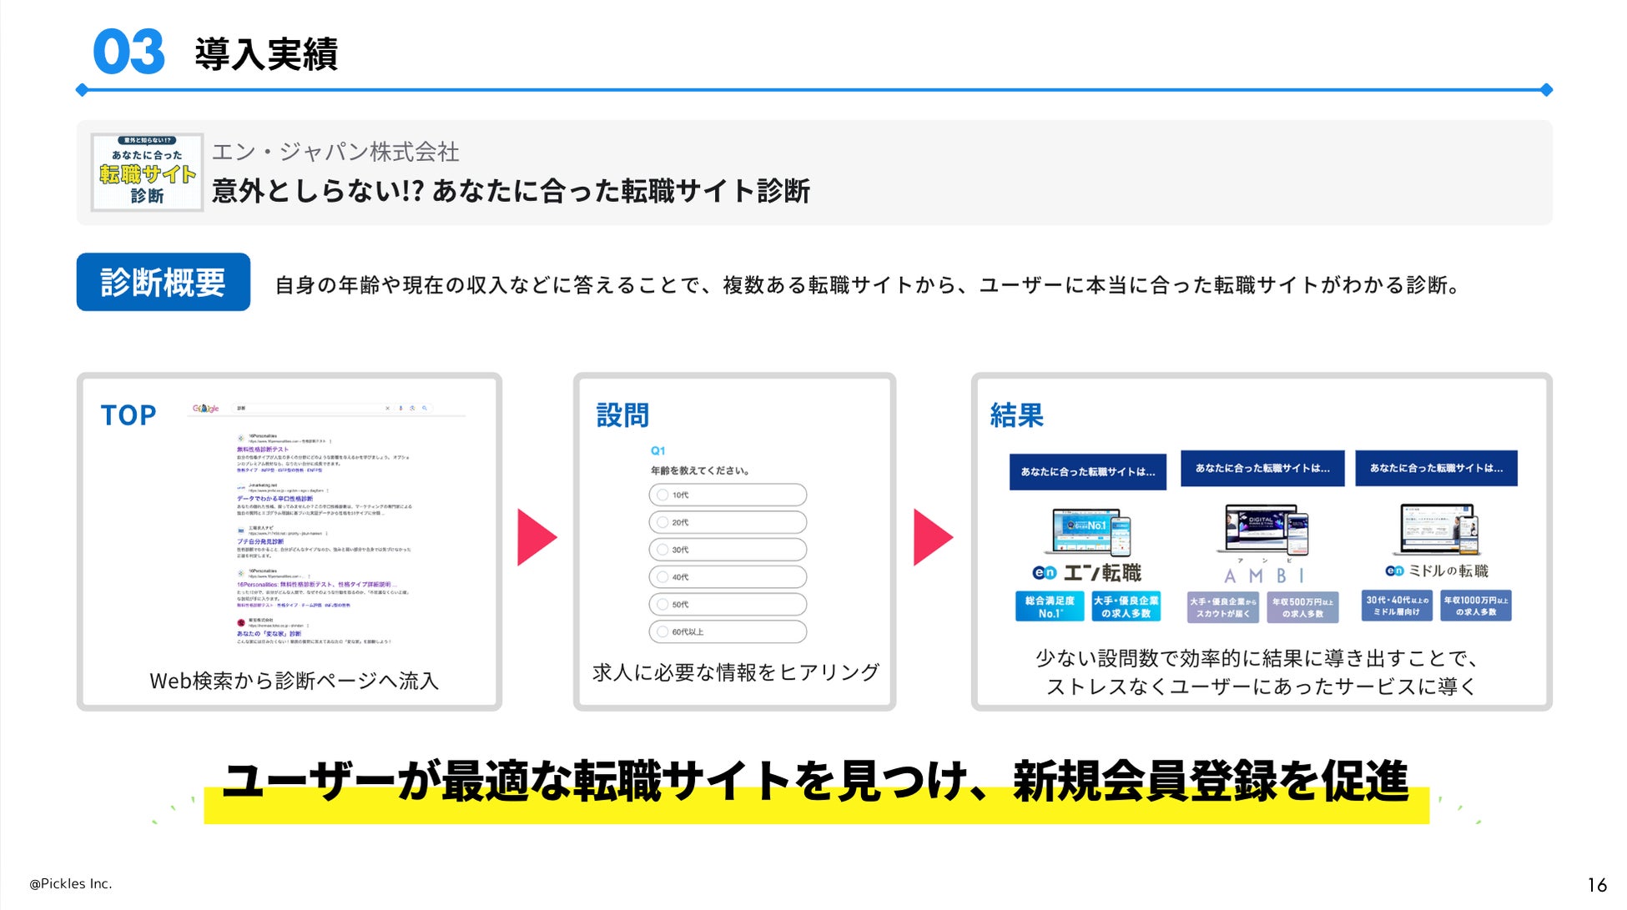Click the 年収1000万円以上の求人多数 badge
The width and height of the screenshot is (1627, 910).
(1475, 606)
